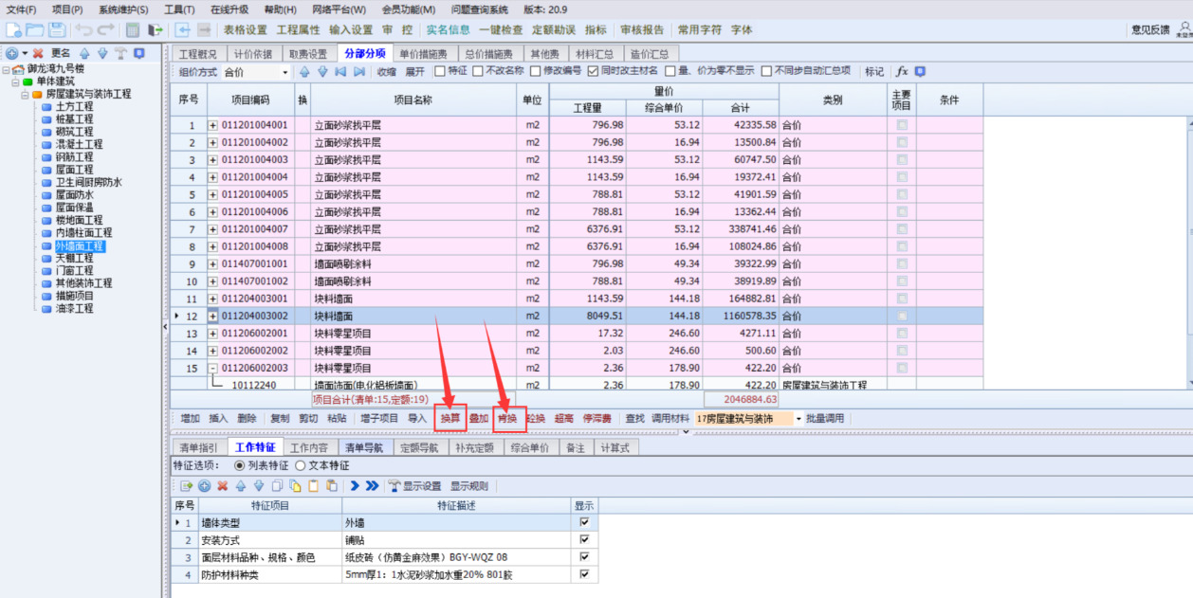Click the fx formula icon
The width and height of the screenshot is (1193, 598).
902,72
